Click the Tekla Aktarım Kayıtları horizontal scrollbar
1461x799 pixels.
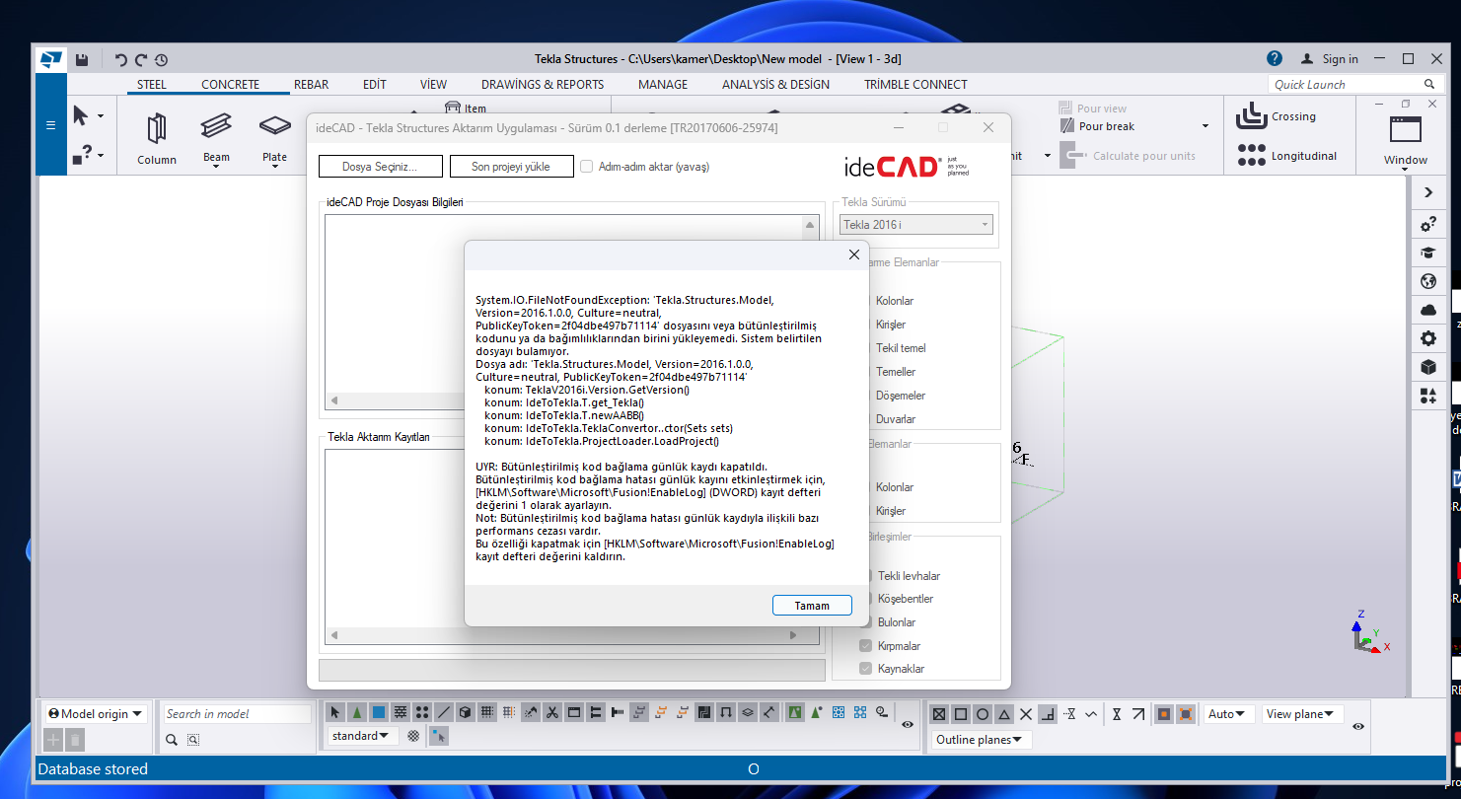pos(564,635)
